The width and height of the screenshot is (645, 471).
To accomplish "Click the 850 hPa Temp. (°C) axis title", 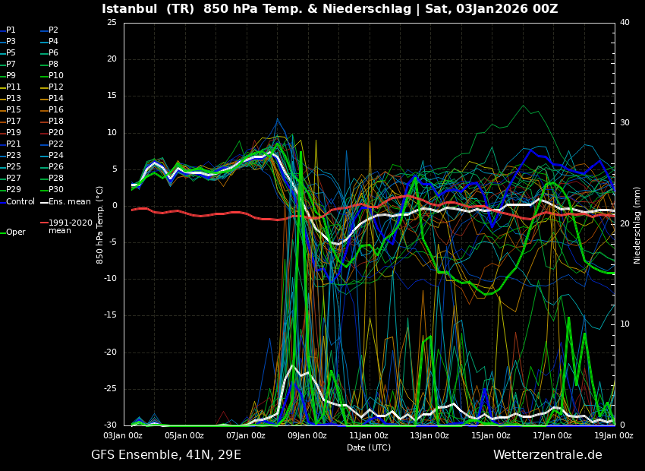I will 99,225.
